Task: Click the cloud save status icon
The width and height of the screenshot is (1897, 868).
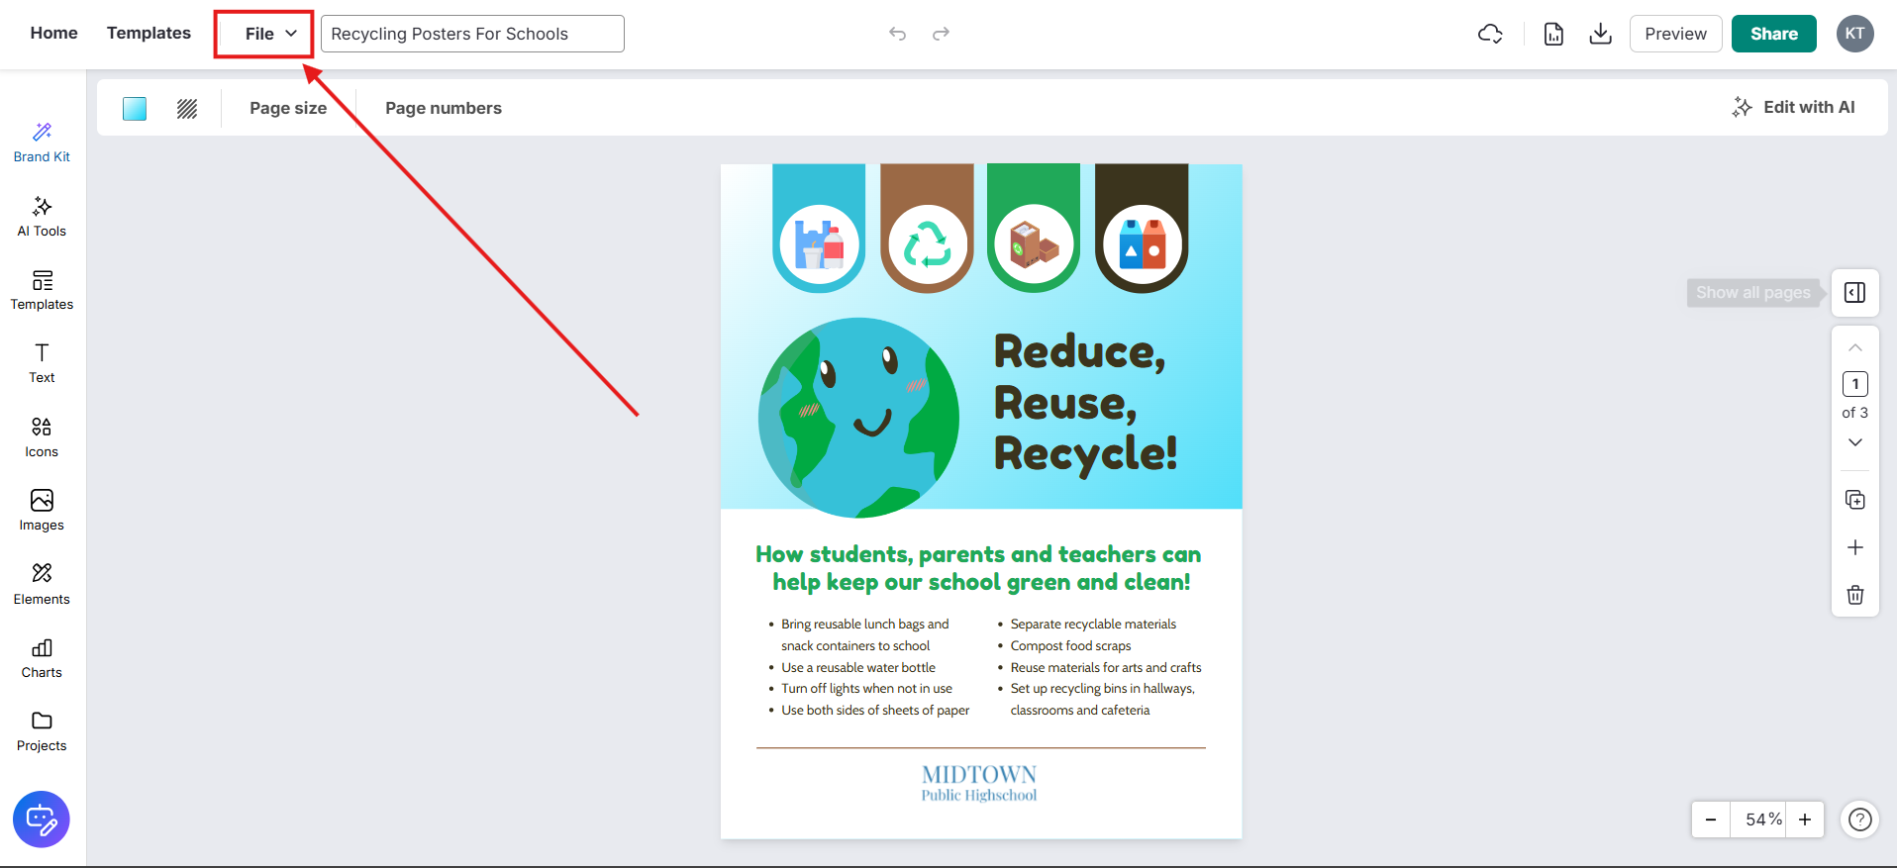Action: pyautogui.click(x=1490, y=34)
